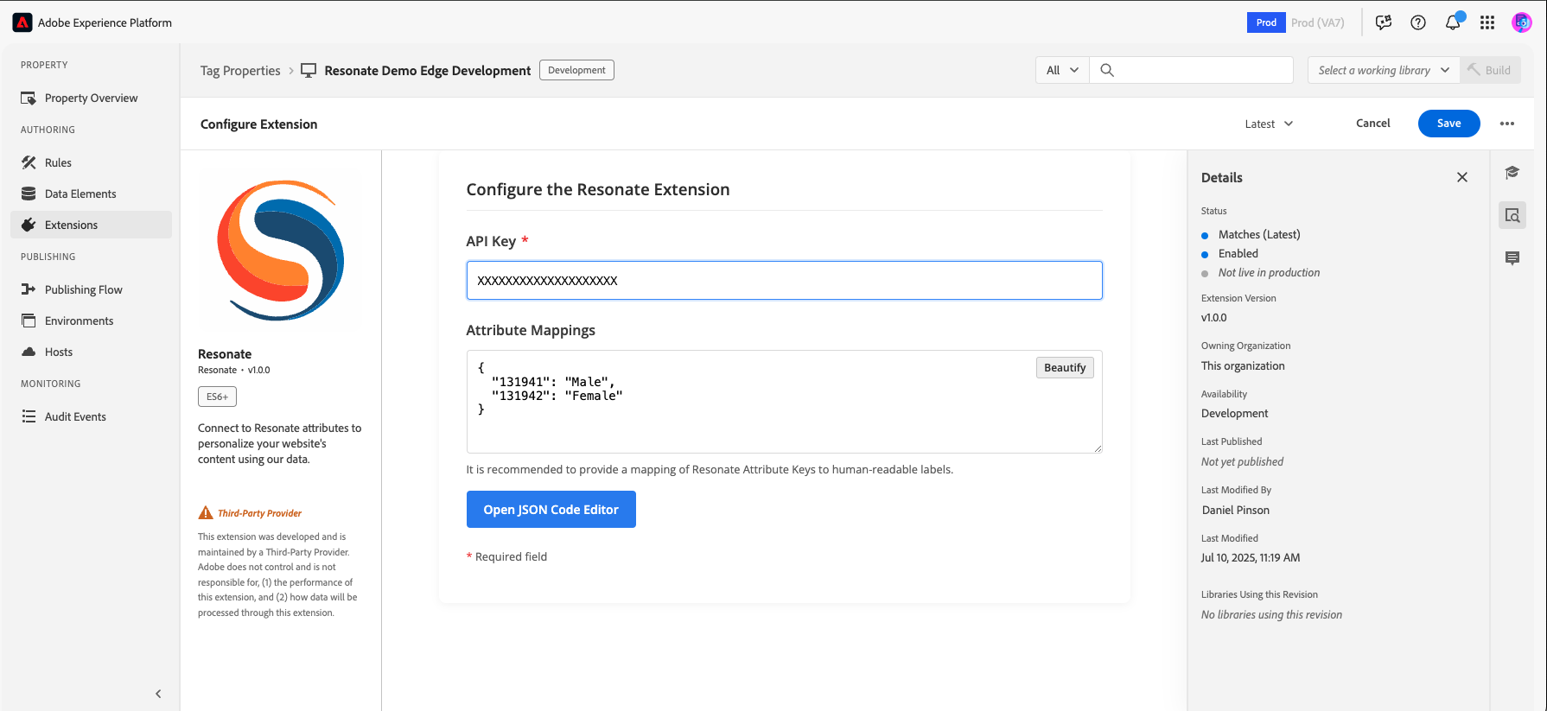Viewport: 1547px width, 711px height.
Task: Go to Property Overview
Action: 91,98
